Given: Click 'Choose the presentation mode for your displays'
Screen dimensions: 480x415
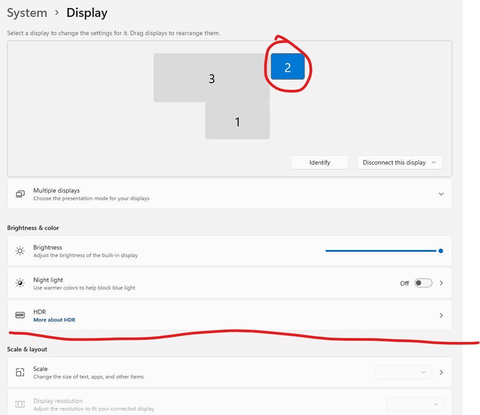Looking at the screenshot, I should (91, 198).
